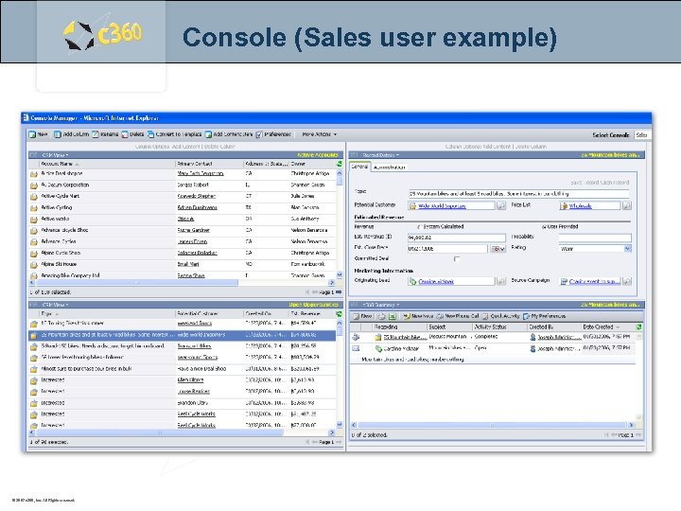Screen dimensions: 681x511
Task: Click the Add Content Item toolbar button
Action: coord(229,134)
